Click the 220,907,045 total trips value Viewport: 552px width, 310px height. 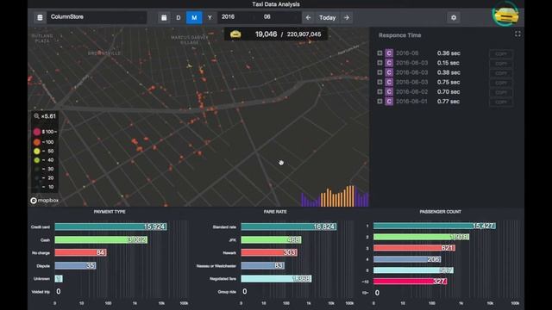(304, 34)
